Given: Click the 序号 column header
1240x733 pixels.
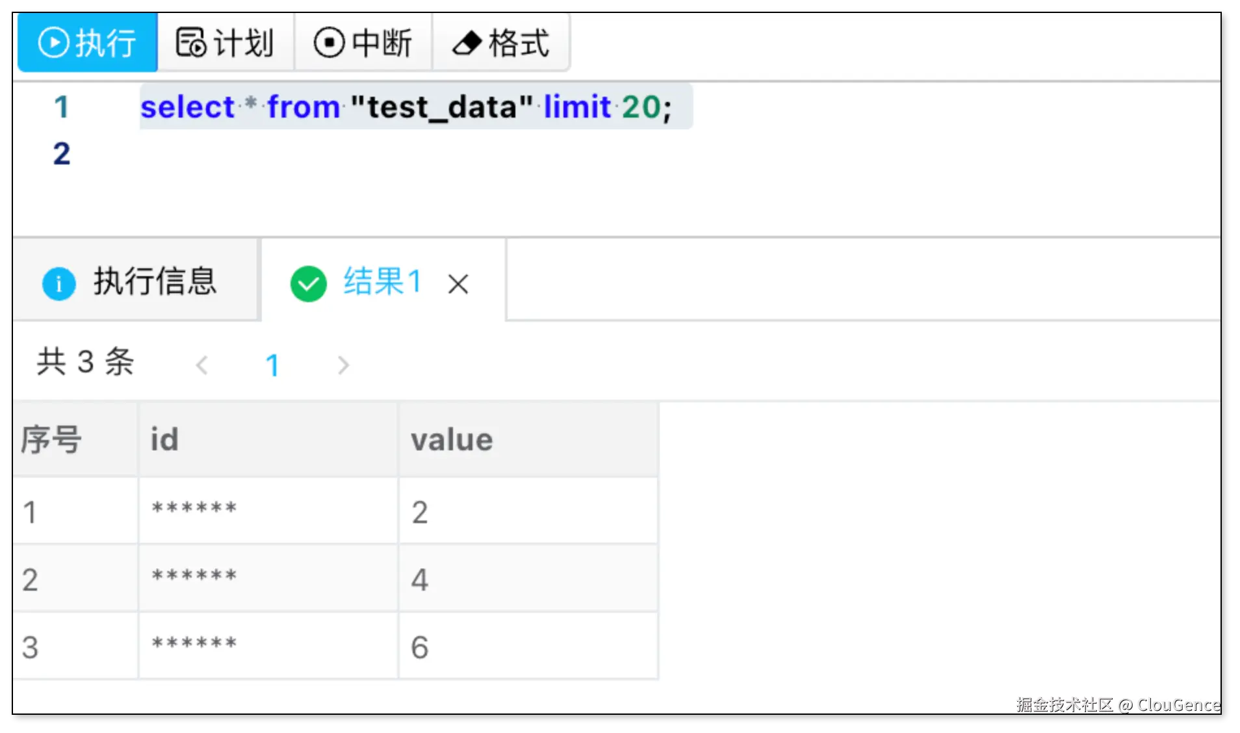Looking at the screenshot, I should click(x=75, y=440).
